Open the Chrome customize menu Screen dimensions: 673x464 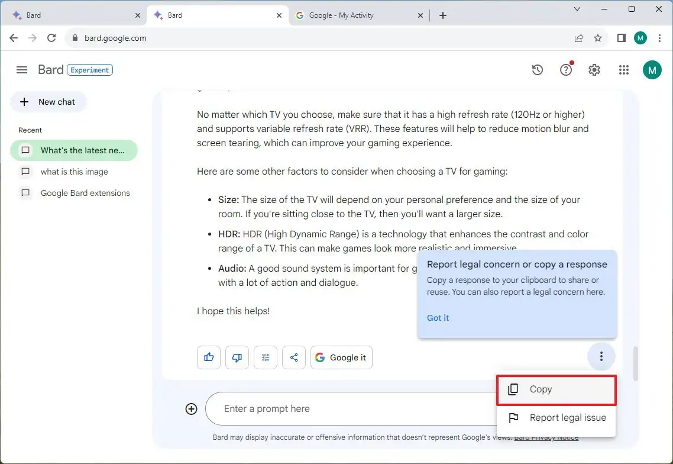point(660,37)
